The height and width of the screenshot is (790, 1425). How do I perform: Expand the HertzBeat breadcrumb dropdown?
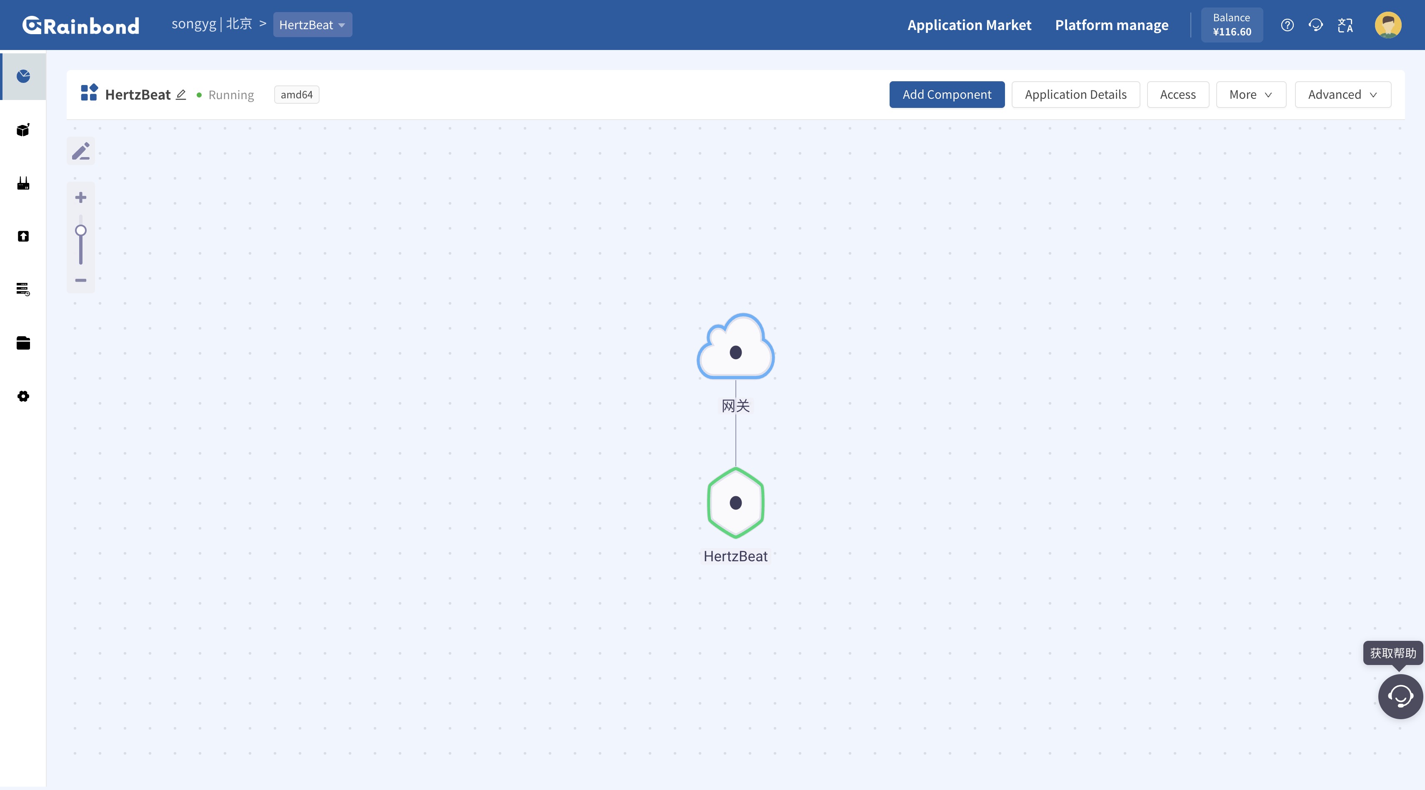[x=312, y=25]
